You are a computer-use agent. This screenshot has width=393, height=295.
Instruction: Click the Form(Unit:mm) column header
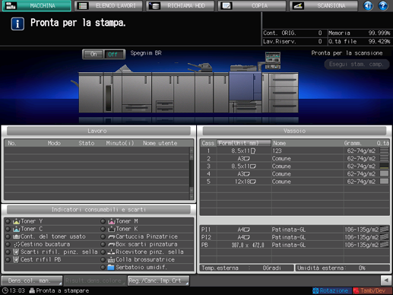coord(244,143)
